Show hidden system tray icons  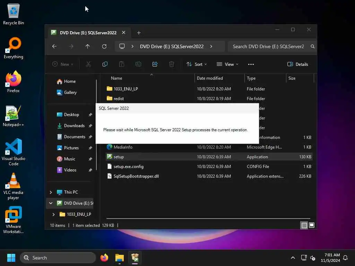coord(293,258)
